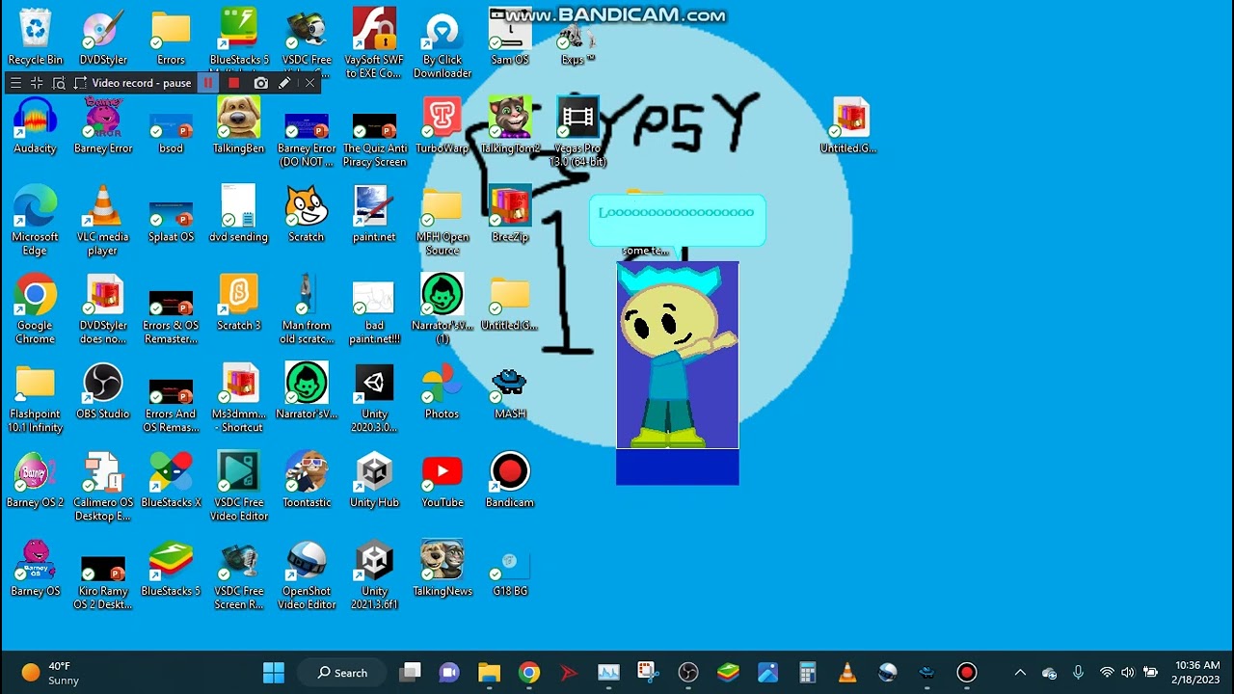Select the G18 BG desktop icon
The height and width of the screenshot is (694, 1234).
(510, 569)
